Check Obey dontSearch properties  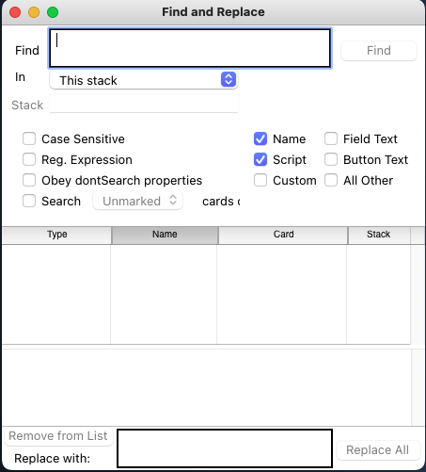coord(29,180)
